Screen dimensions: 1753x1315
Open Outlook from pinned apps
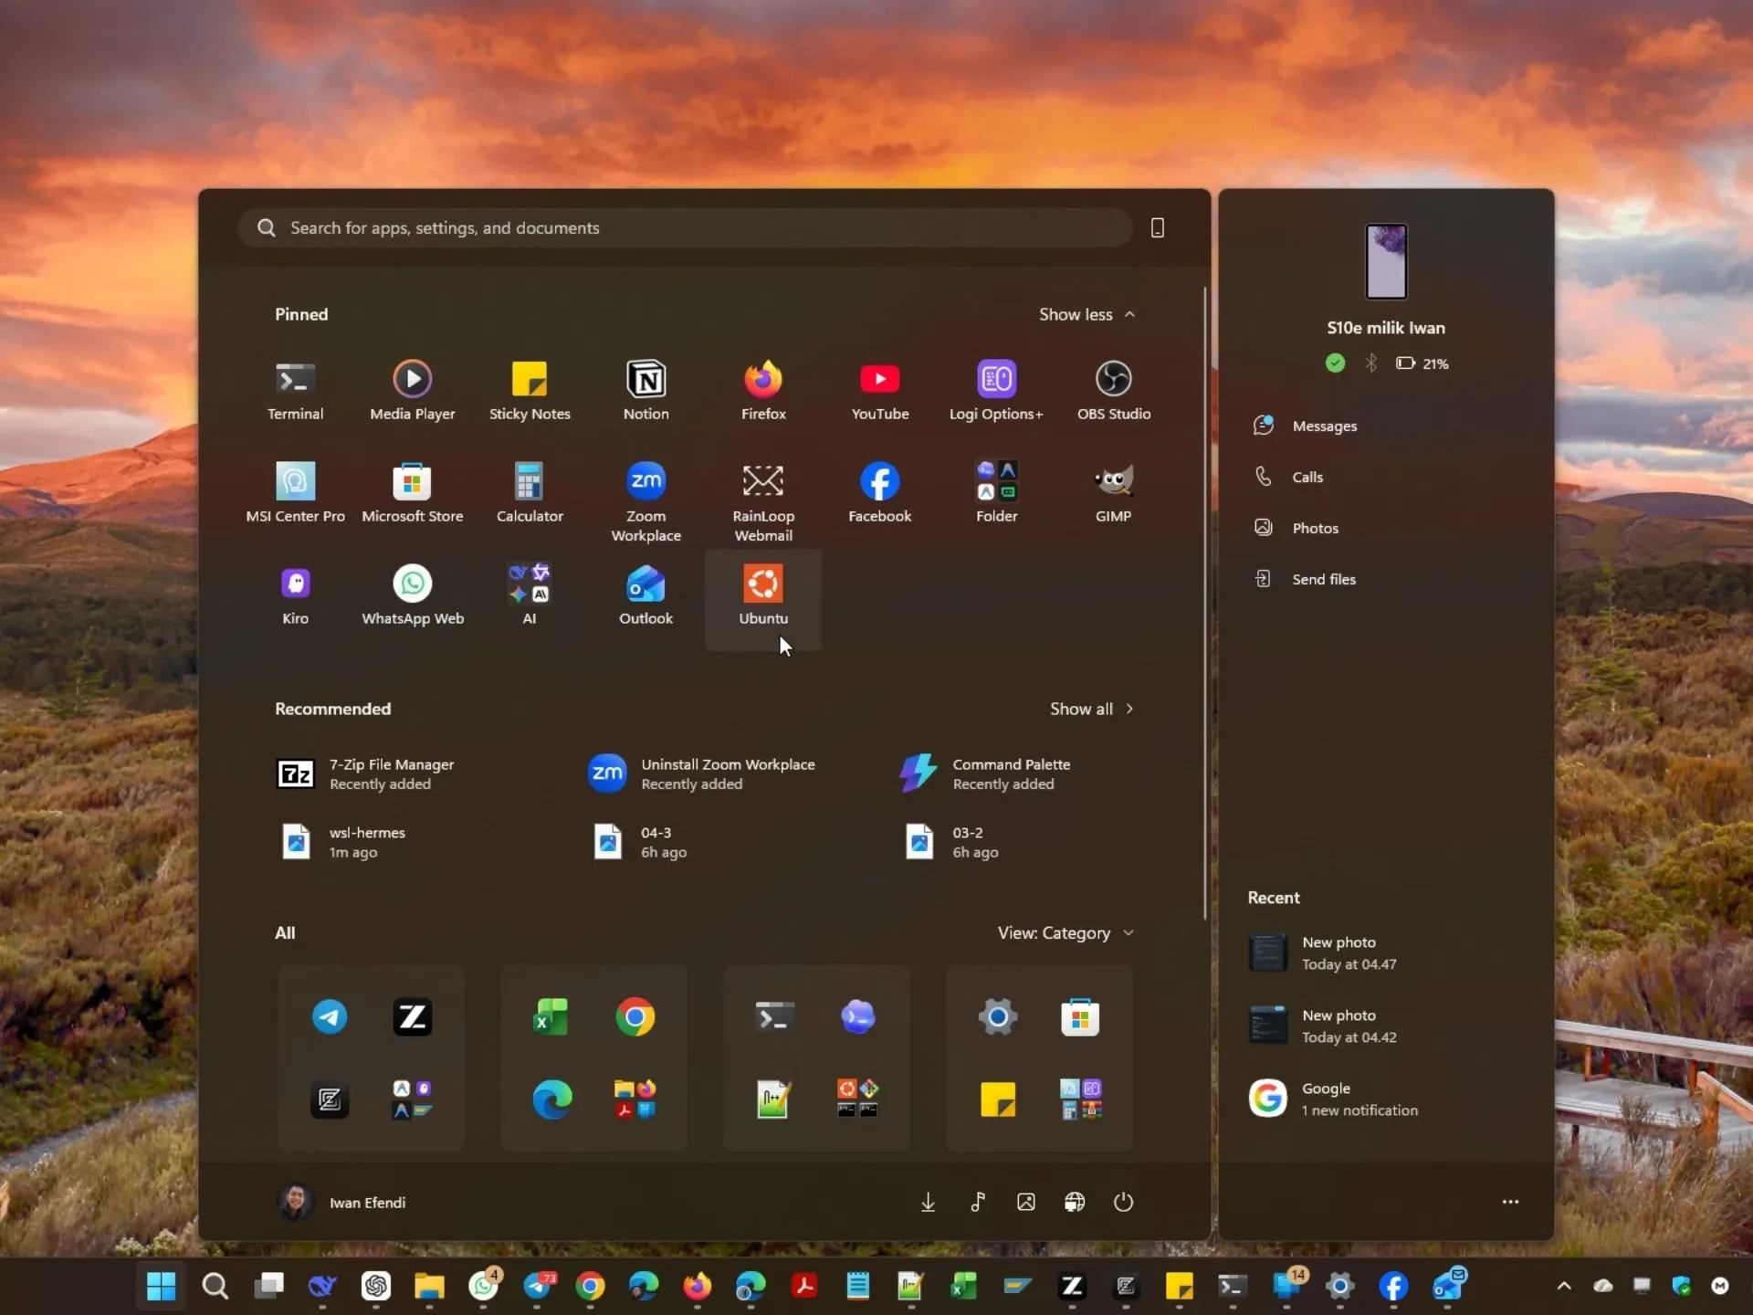tap(646, 595)
